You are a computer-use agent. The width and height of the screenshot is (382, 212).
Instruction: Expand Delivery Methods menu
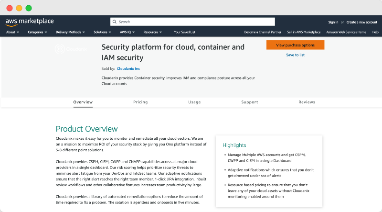pyautogui.click(x=70, y=32)
